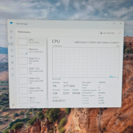
Task: Click the CPU utilization graph
Action: tap(86, 63)
